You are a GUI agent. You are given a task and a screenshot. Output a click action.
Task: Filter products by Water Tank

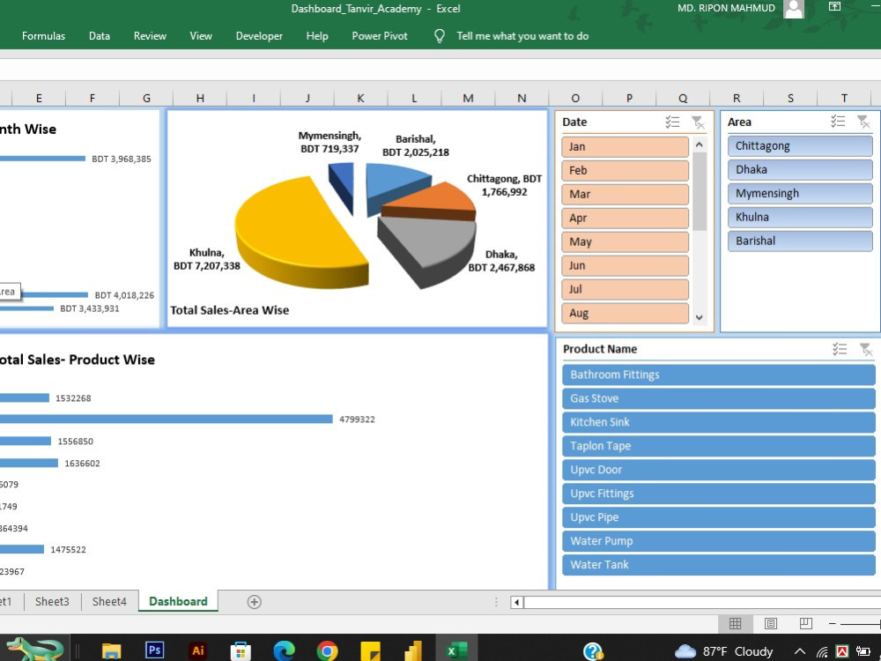[x=719, y=565]
